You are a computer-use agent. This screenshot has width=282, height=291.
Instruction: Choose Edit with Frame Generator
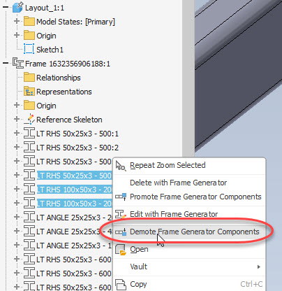[189, 214]
